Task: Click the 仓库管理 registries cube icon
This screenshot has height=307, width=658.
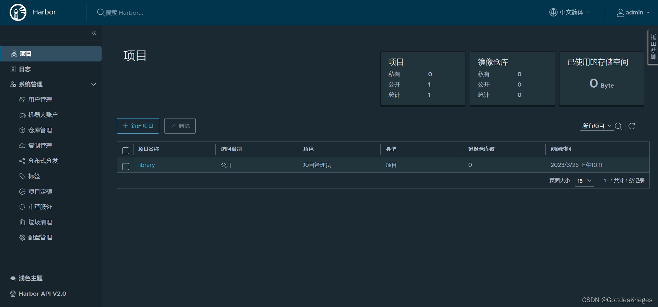Action: click(22, 130)
